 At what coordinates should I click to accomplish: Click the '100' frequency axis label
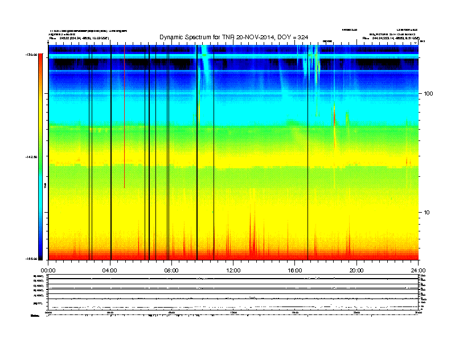click(428, 94)
